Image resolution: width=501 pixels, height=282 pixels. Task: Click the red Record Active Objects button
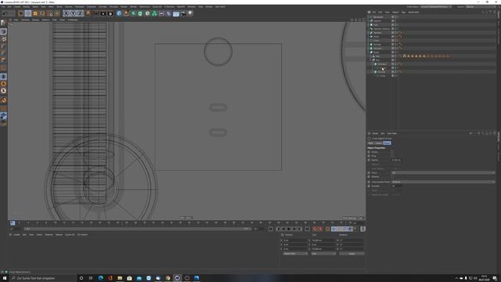315,229
